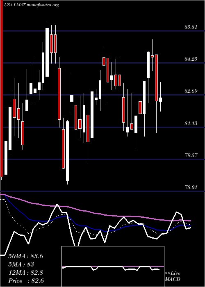205x287 pixels.
Task: Click the 50MA : 83.6 reading
Action: tap(25, 256)
